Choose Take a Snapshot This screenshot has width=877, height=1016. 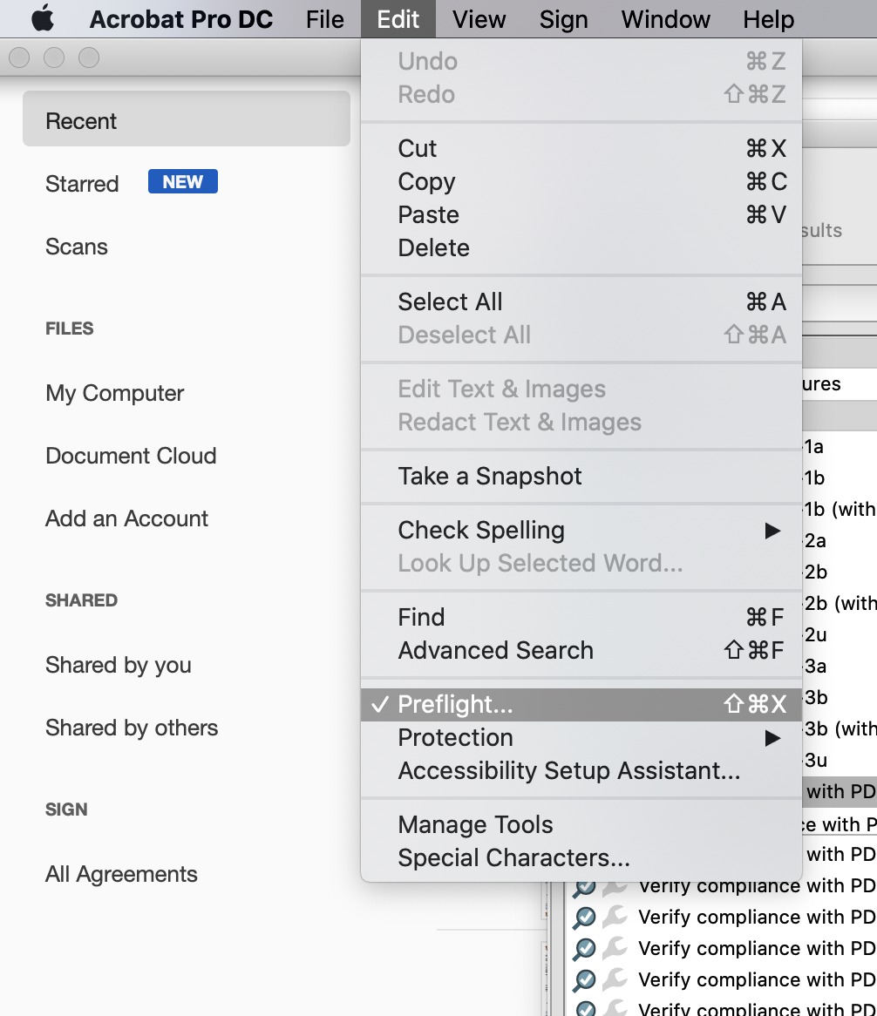pos(581,477)
